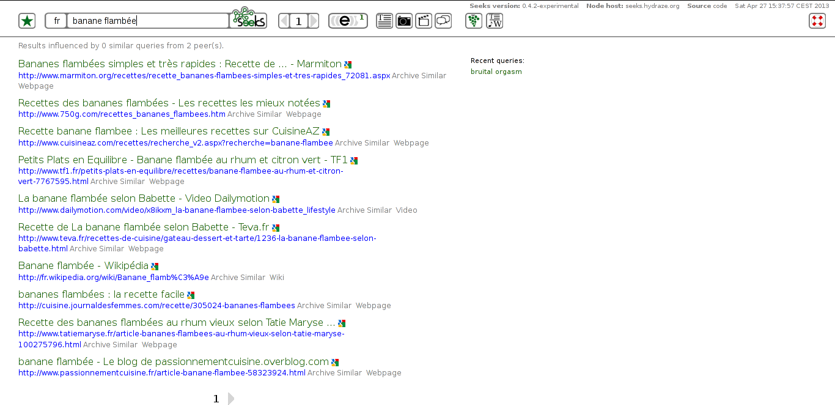The width and height of the screenshot is (835, 417).
Task: Click the left arrow beside page number
Action: coord(284,21)
